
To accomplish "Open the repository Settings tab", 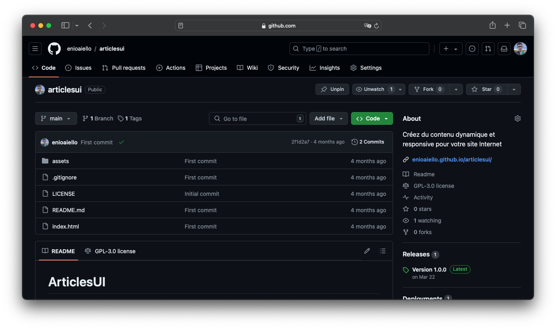I will [366, 68].
